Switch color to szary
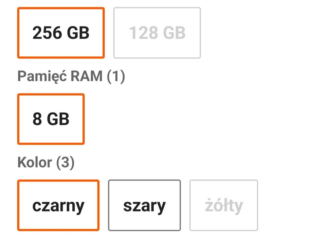The image size is (329, 238). click(x=144, y=205)
